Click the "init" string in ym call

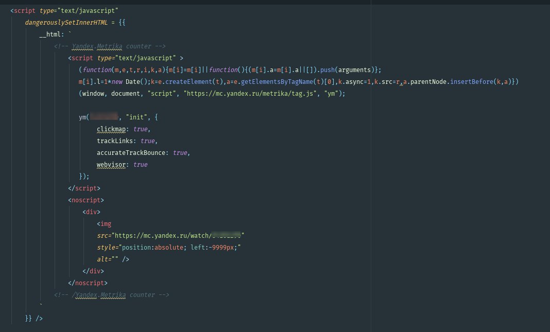136,117
